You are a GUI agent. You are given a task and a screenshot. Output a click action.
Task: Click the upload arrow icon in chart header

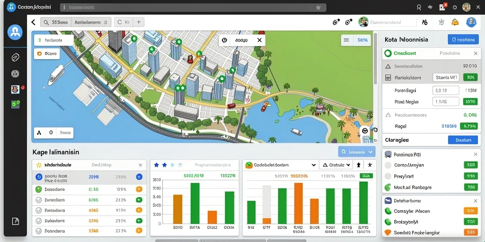pyautogui.click(x=359, y=165)
